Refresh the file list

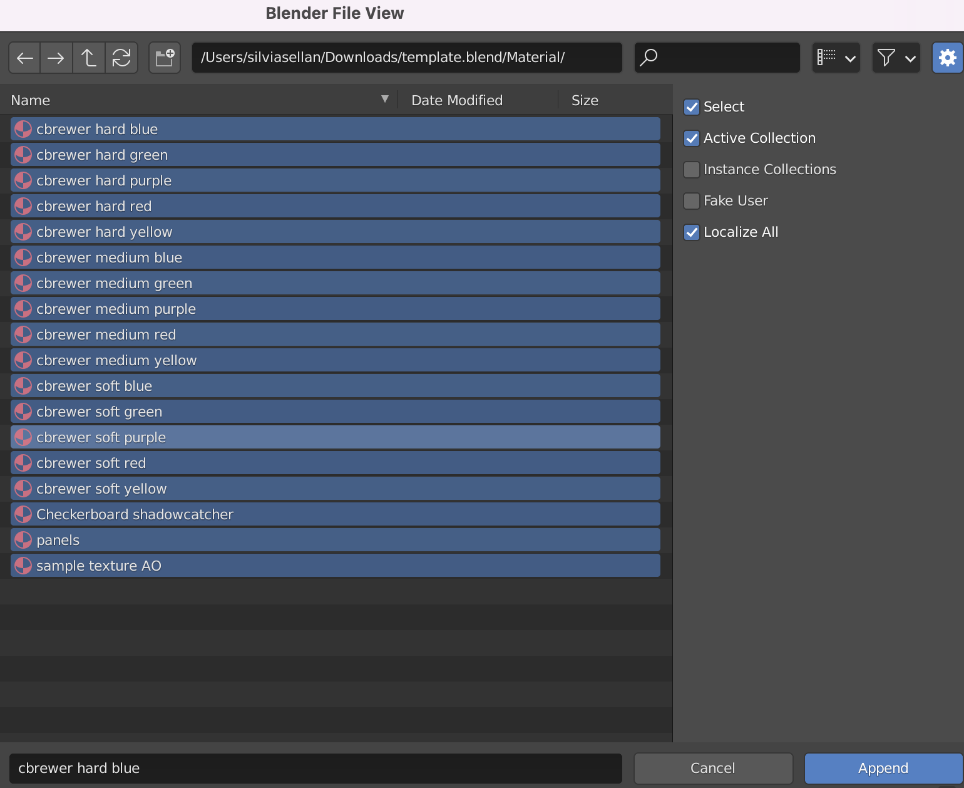pyautogui.click(x=121, y=58)
